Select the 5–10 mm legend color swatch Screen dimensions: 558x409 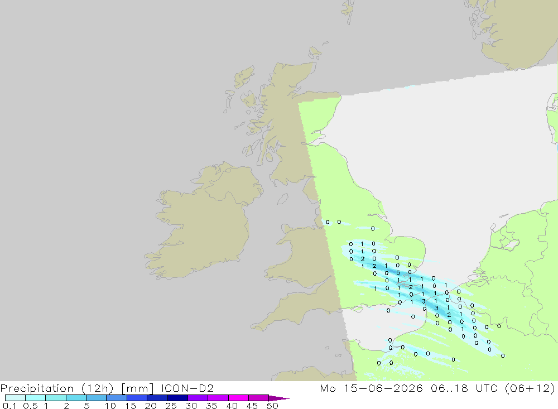pos(97,398)
